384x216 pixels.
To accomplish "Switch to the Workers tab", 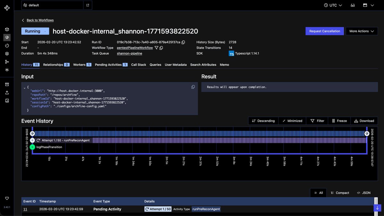I will tap(82, 65).
